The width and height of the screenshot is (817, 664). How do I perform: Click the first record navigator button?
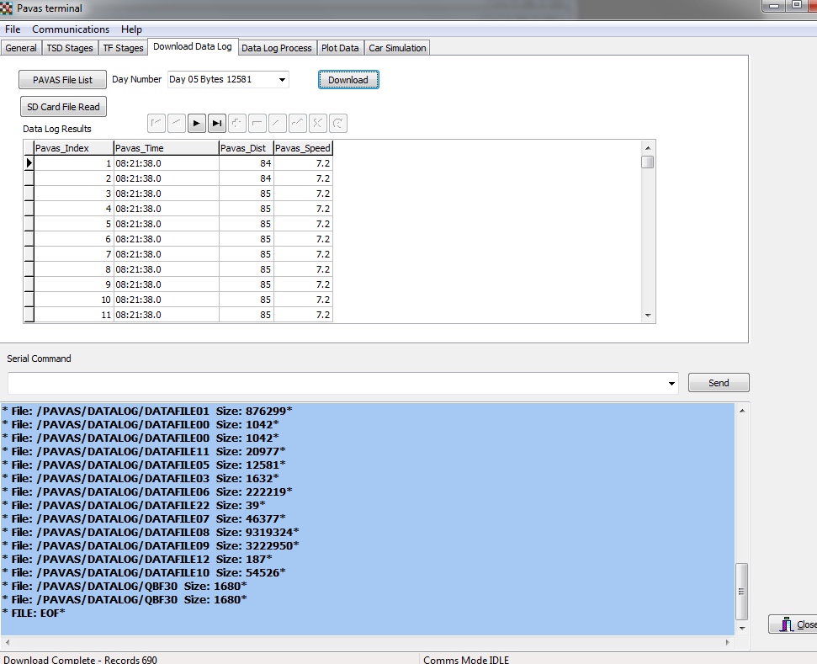[156, 124]
